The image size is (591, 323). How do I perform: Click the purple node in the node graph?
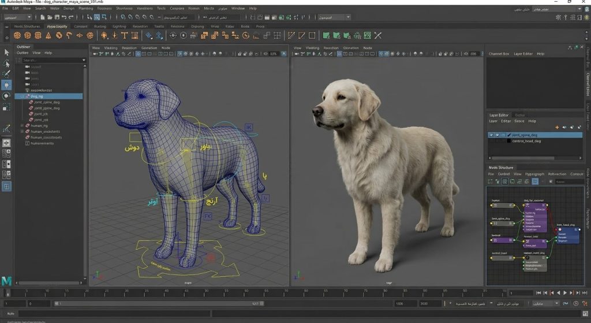point(536,218)
